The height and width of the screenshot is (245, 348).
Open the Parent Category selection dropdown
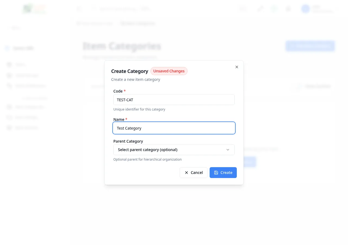pyautogui.click(x=174, y=150)
